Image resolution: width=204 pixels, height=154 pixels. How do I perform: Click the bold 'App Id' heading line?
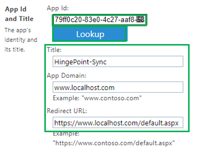[16, 9]
